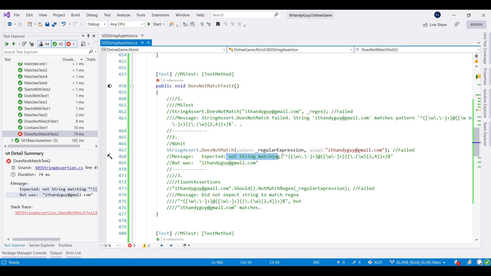Open the Debug configuration dropdown
This screenshot has width=491, height=276.
tap(96, 24)
